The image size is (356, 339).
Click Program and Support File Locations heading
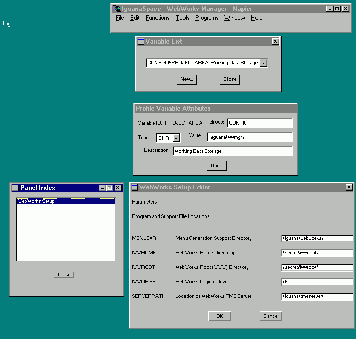[x=170, y=216]
